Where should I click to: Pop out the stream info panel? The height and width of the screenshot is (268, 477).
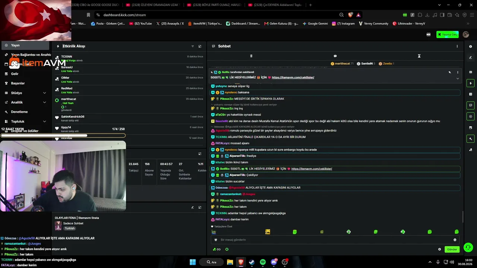click(x=200, y=207)
